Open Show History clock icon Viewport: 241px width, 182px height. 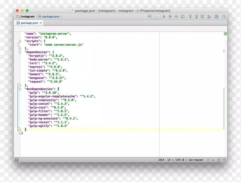203,17
